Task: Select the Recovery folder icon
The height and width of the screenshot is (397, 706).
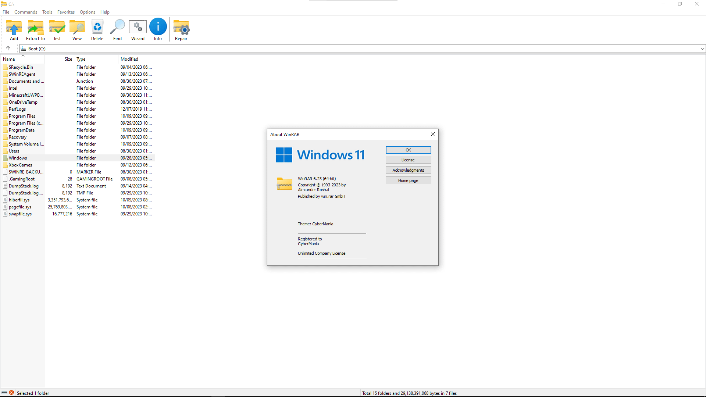Action: [x=5, y=137]
